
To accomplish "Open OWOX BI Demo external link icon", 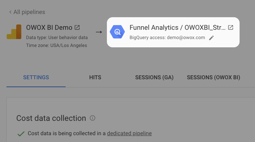I will (x=77, y=28).
